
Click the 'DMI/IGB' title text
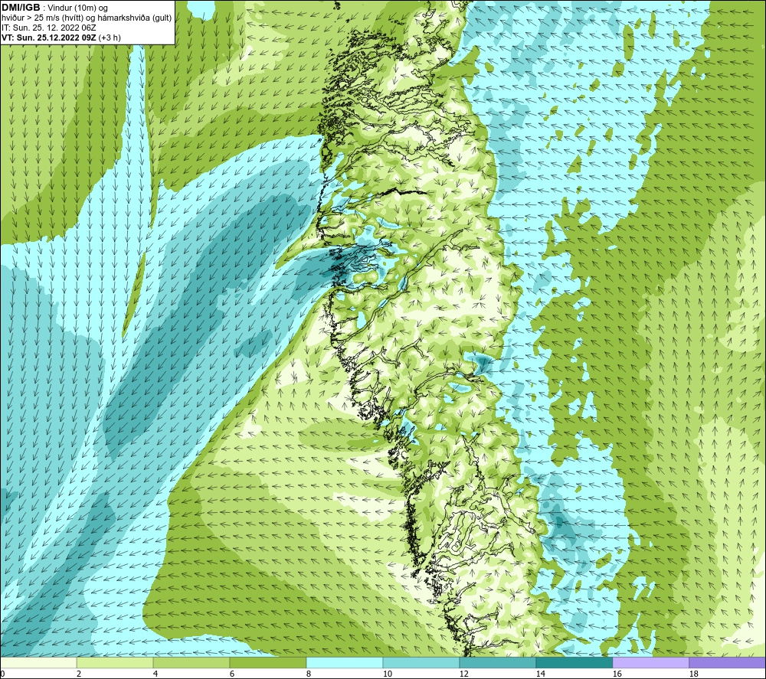coord(21,8)
